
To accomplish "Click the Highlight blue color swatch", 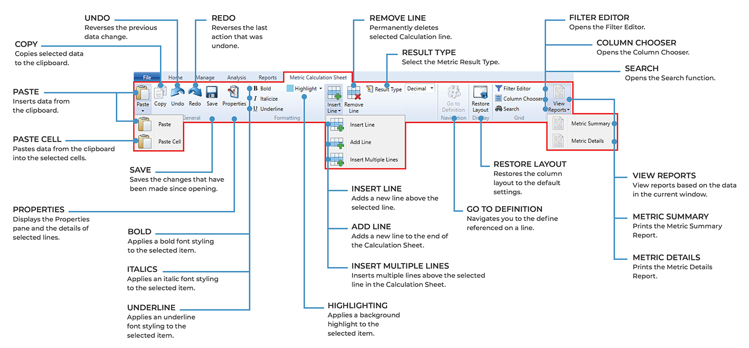I will click(290, 89).
